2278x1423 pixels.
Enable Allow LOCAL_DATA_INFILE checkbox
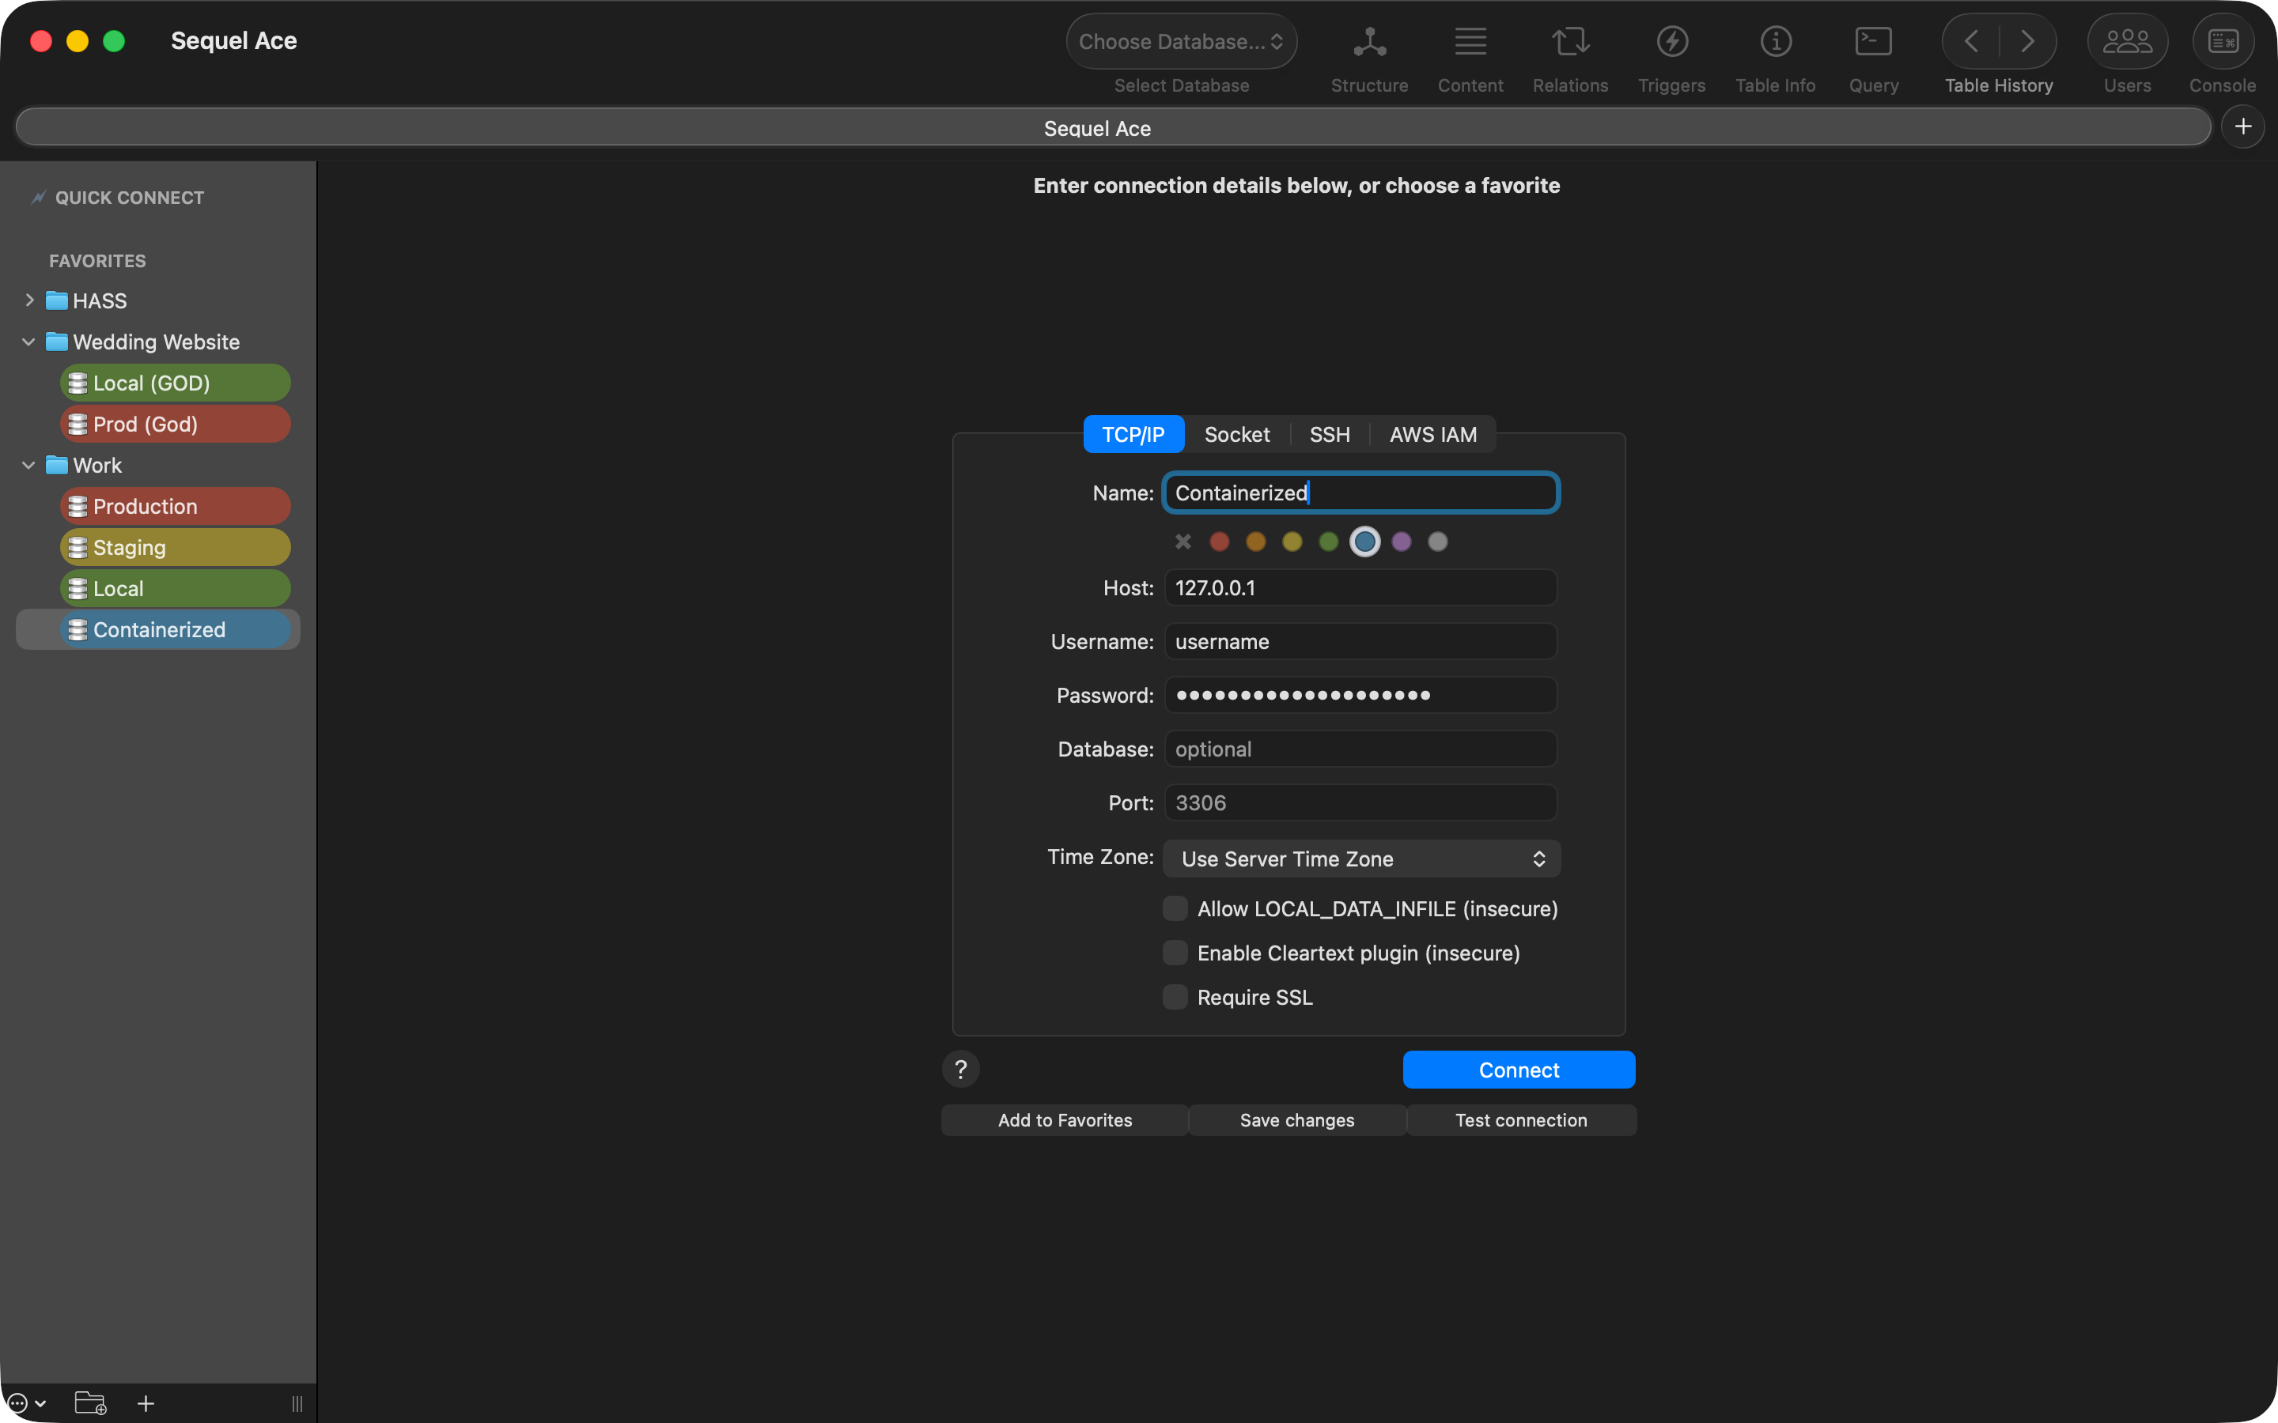click(x=1175, y=908)
